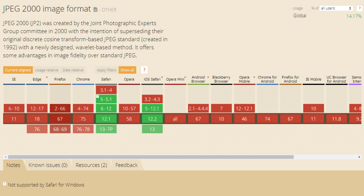Click the Firefox for Android column header
This screenshot has width=364, height=196.
[290, 79]
